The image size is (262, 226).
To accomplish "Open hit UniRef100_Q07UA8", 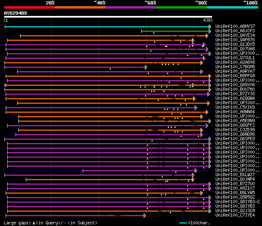I will 235,49.
